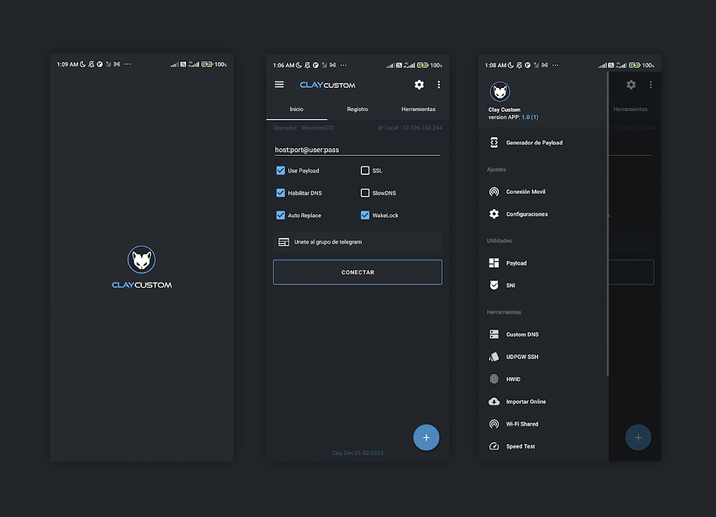
Task: Tap dimmed Herramientas tab behind the drawer
Action: pyautogui.click(x=630, y=109)
